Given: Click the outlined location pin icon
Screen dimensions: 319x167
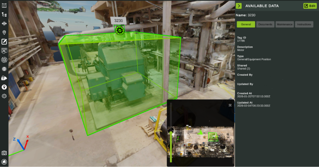Looking at the screenshot, I should coord(4,32).
